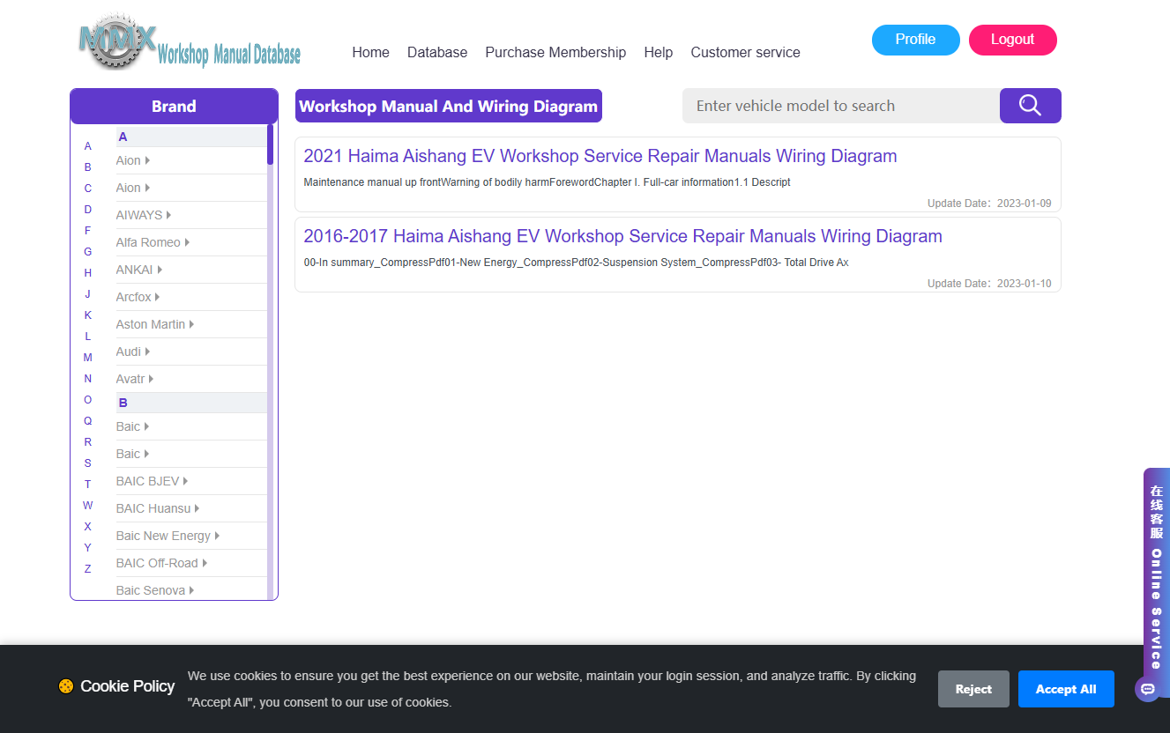Accept all cookies
Viewport: 1170px width, 733px height.
coord(1066,689)
